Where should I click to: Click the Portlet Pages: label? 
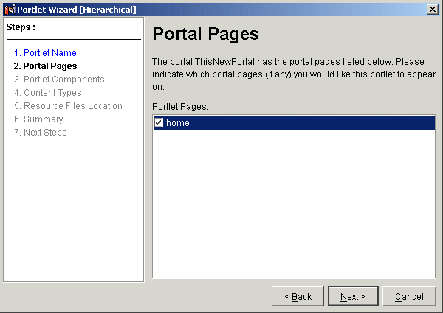point(180,107)
